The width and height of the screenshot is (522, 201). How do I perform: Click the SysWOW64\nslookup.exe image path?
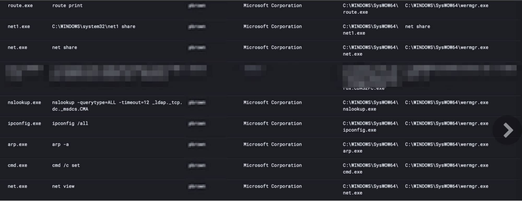(371, 106)
